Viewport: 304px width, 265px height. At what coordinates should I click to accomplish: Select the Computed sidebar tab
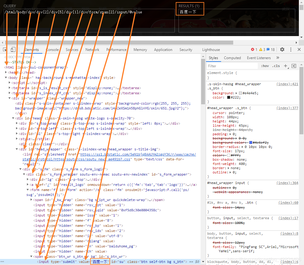pos(232,58)
